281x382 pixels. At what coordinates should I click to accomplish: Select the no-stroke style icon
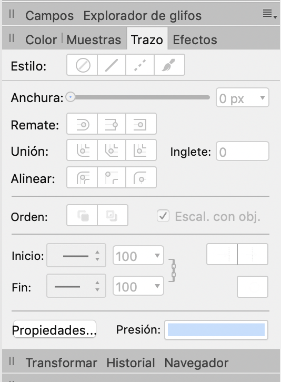tap(83, 65)
